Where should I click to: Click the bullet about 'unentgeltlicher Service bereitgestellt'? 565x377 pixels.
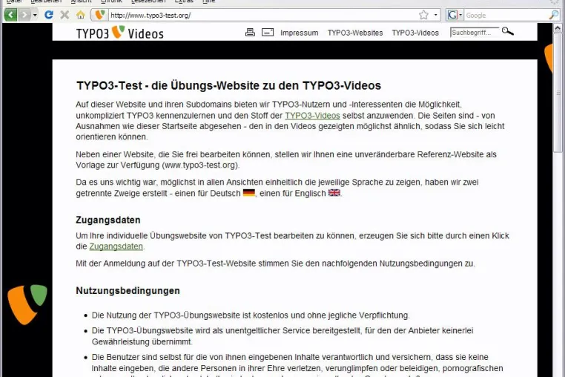click(282, 336)
